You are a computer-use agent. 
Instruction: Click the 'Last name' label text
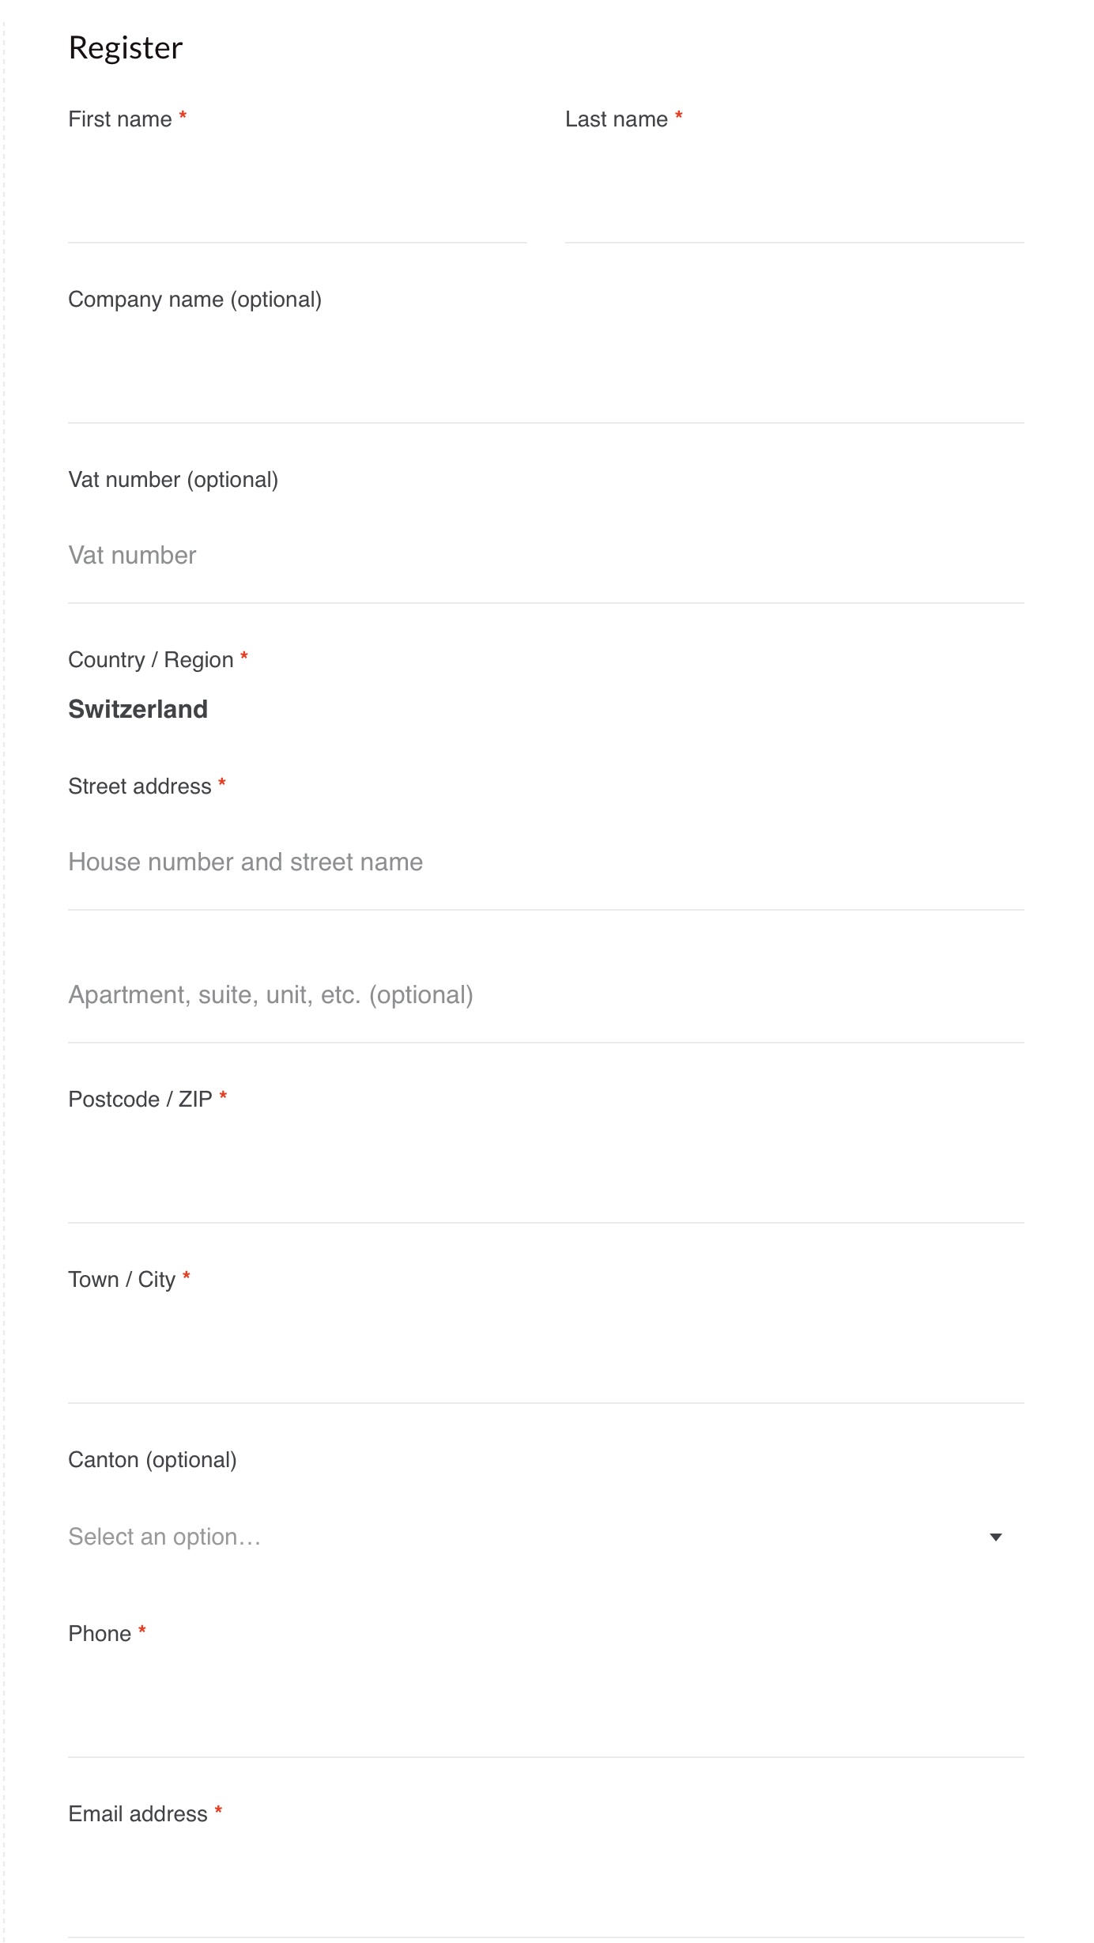pos(617,119)
